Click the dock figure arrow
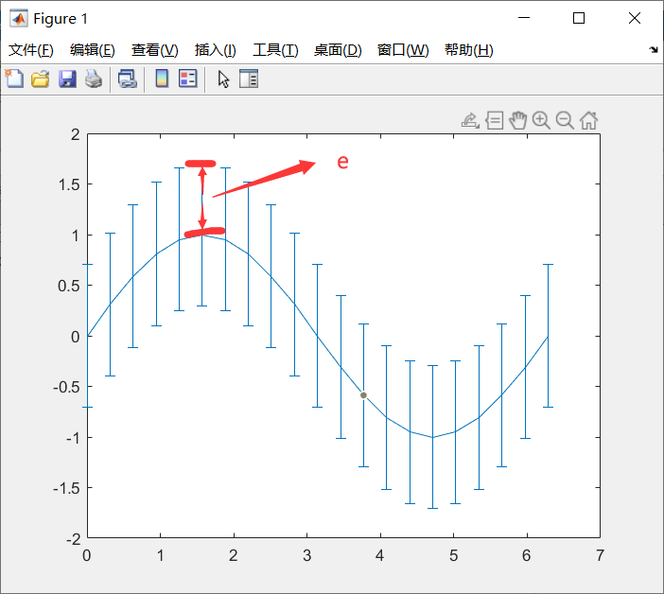Viewport: 664px width, 594px height. [653, 50]
